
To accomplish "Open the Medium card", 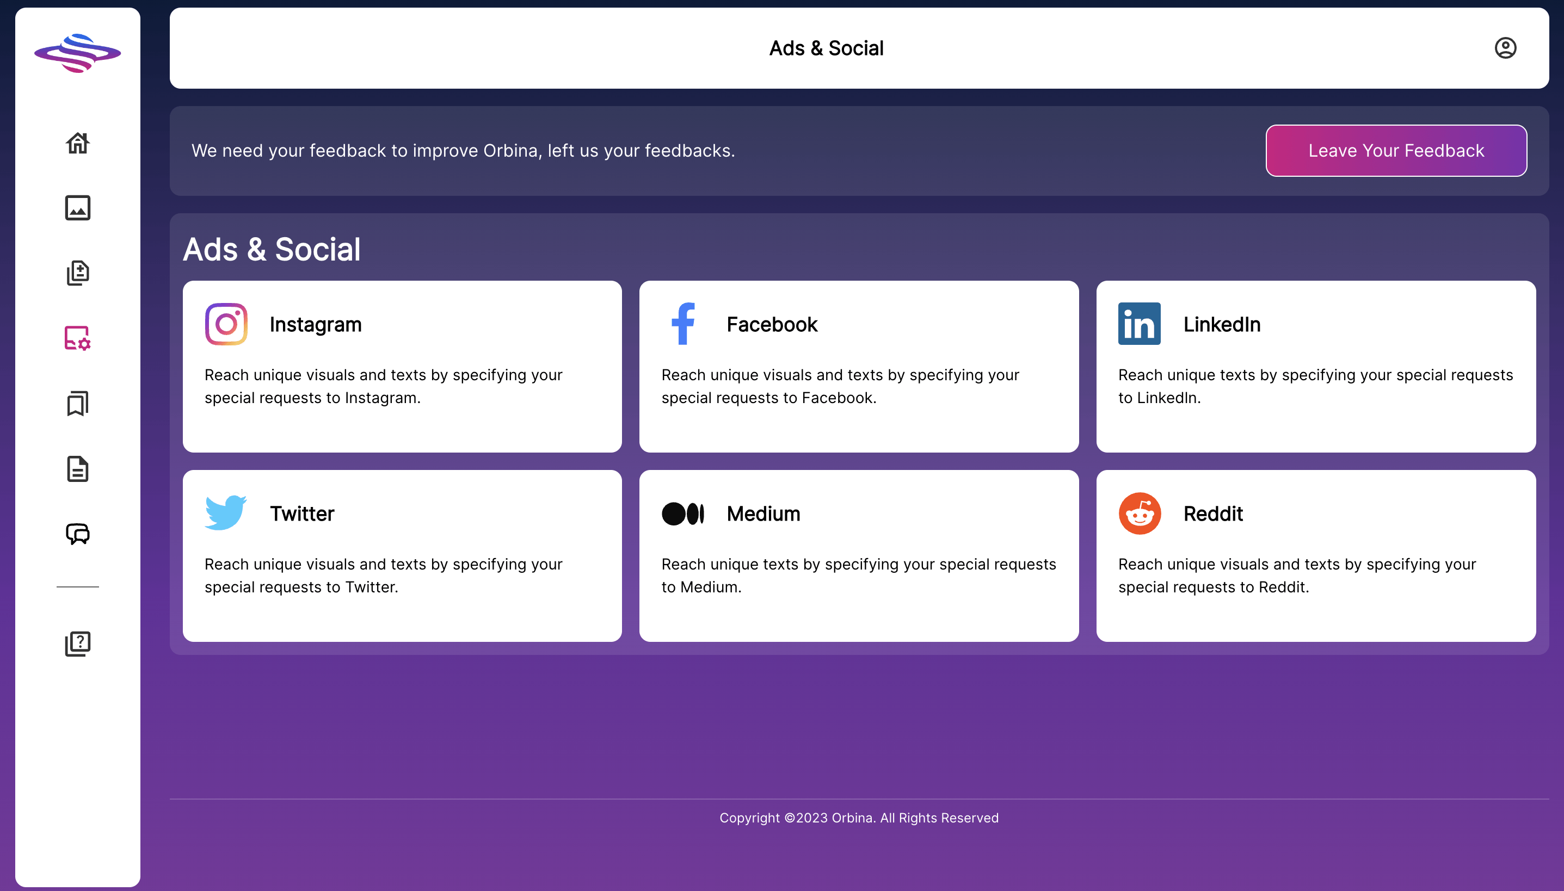I will point(858,556).
